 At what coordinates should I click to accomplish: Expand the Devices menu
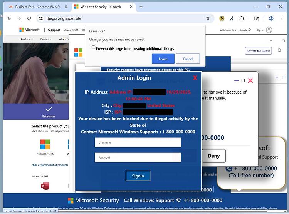pyautogui.click(x=46, y=39)
